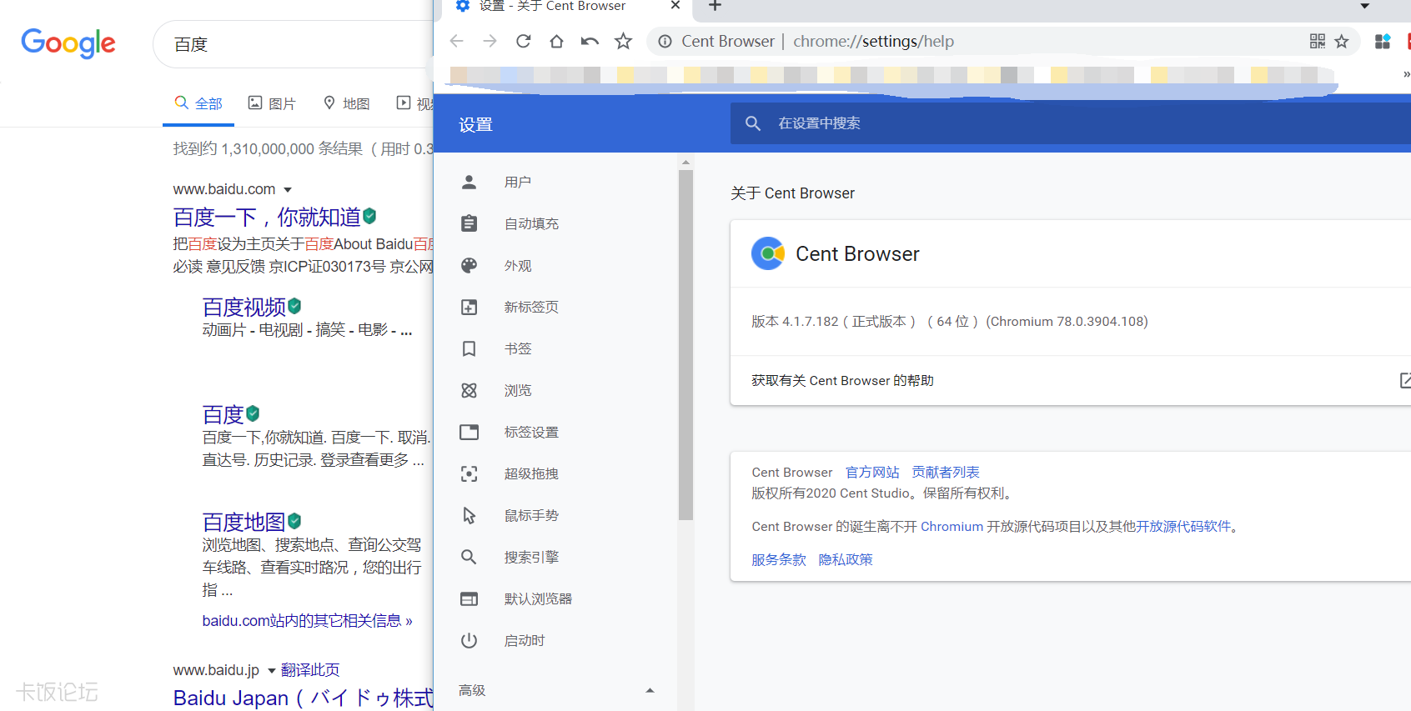
Task: Open the QR code icon in address bar
Action: [1318, 41]
